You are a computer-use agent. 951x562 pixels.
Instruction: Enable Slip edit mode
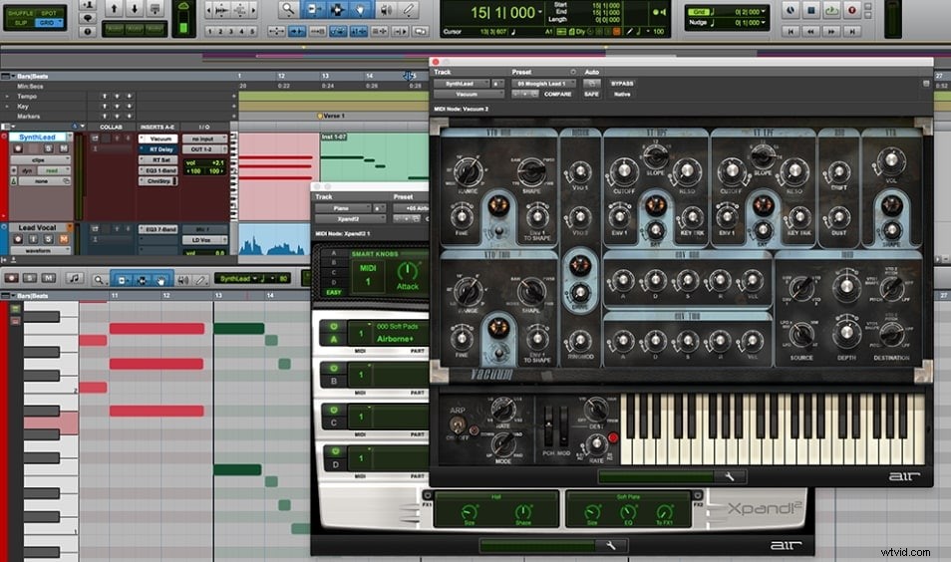(x=21, y=23)
